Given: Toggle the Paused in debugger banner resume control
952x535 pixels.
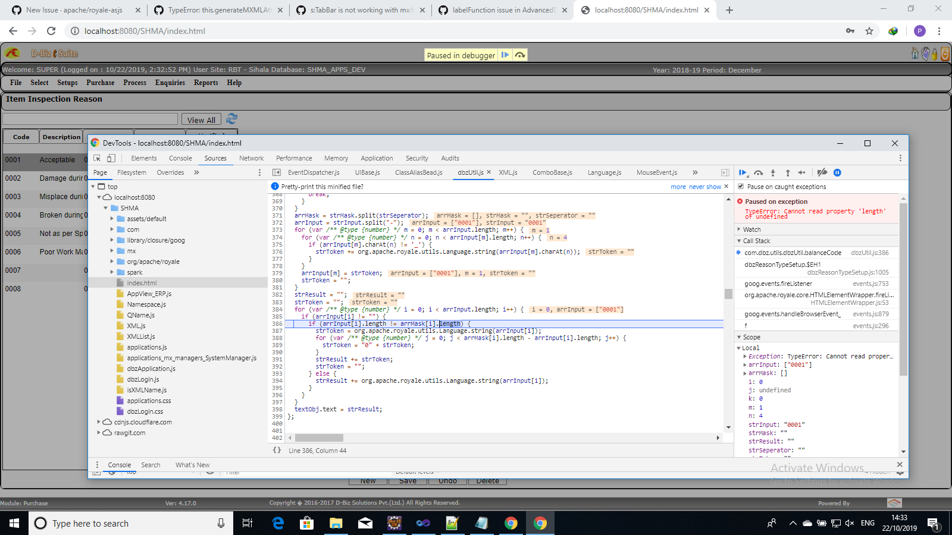Looking at the screenshot, I should 505,54.
